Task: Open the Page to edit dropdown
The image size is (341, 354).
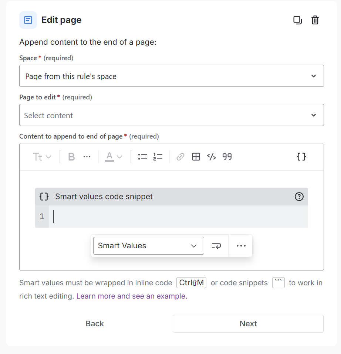Action: 171,115
